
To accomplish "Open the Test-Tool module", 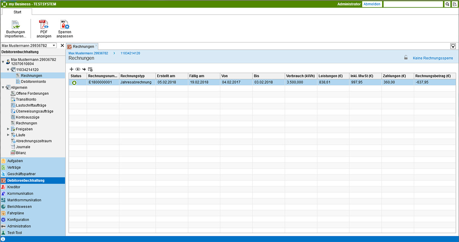I will click(33, 232).
